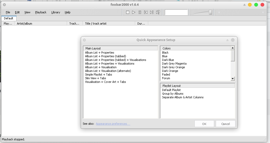The image size is (270, 143).
Task: Open the File menu
Action: pos(8,12)
